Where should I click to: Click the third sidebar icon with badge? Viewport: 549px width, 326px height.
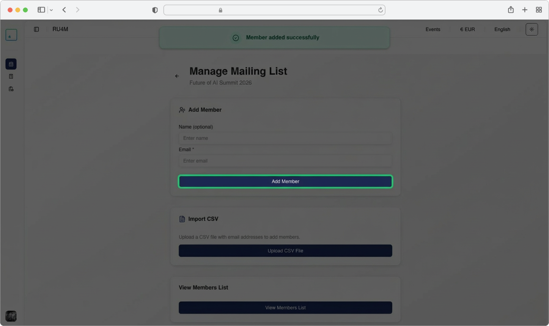(x=11, y=89)
